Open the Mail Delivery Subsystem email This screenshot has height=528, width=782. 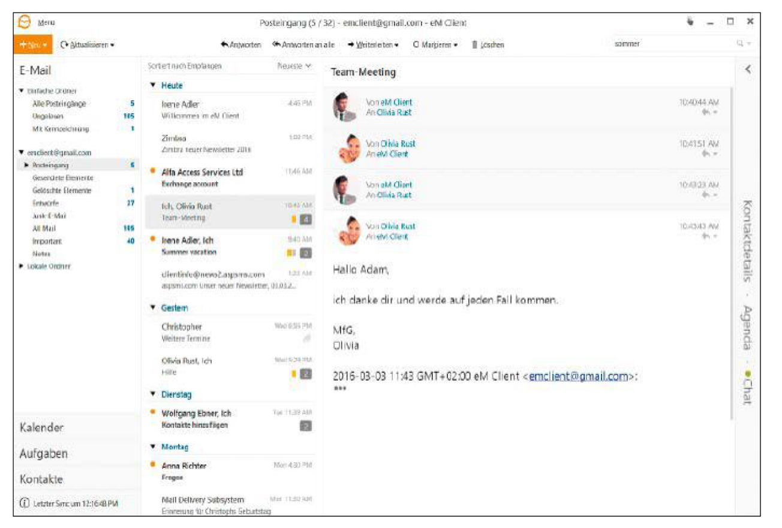click(x=231, y=505)
